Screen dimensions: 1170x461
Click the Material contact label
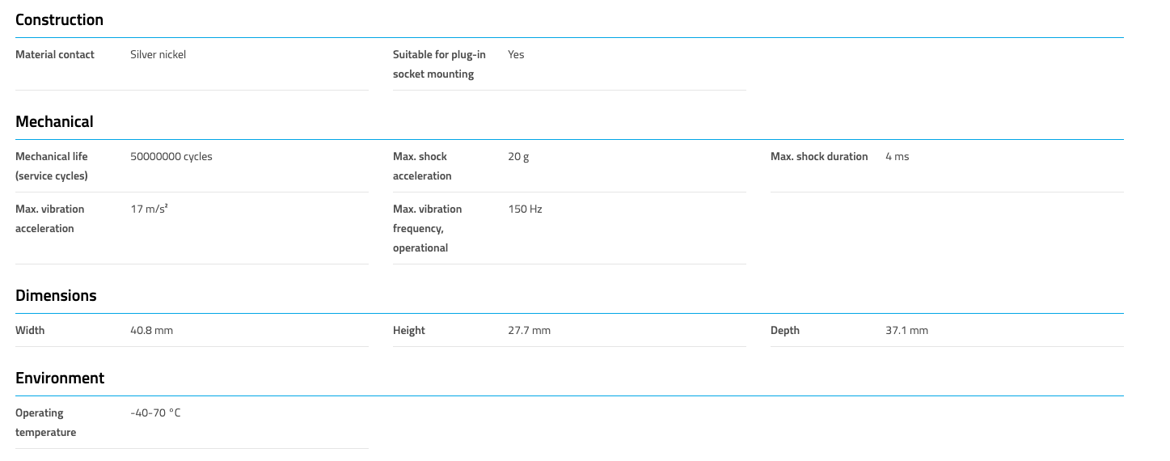coord(55,55)
